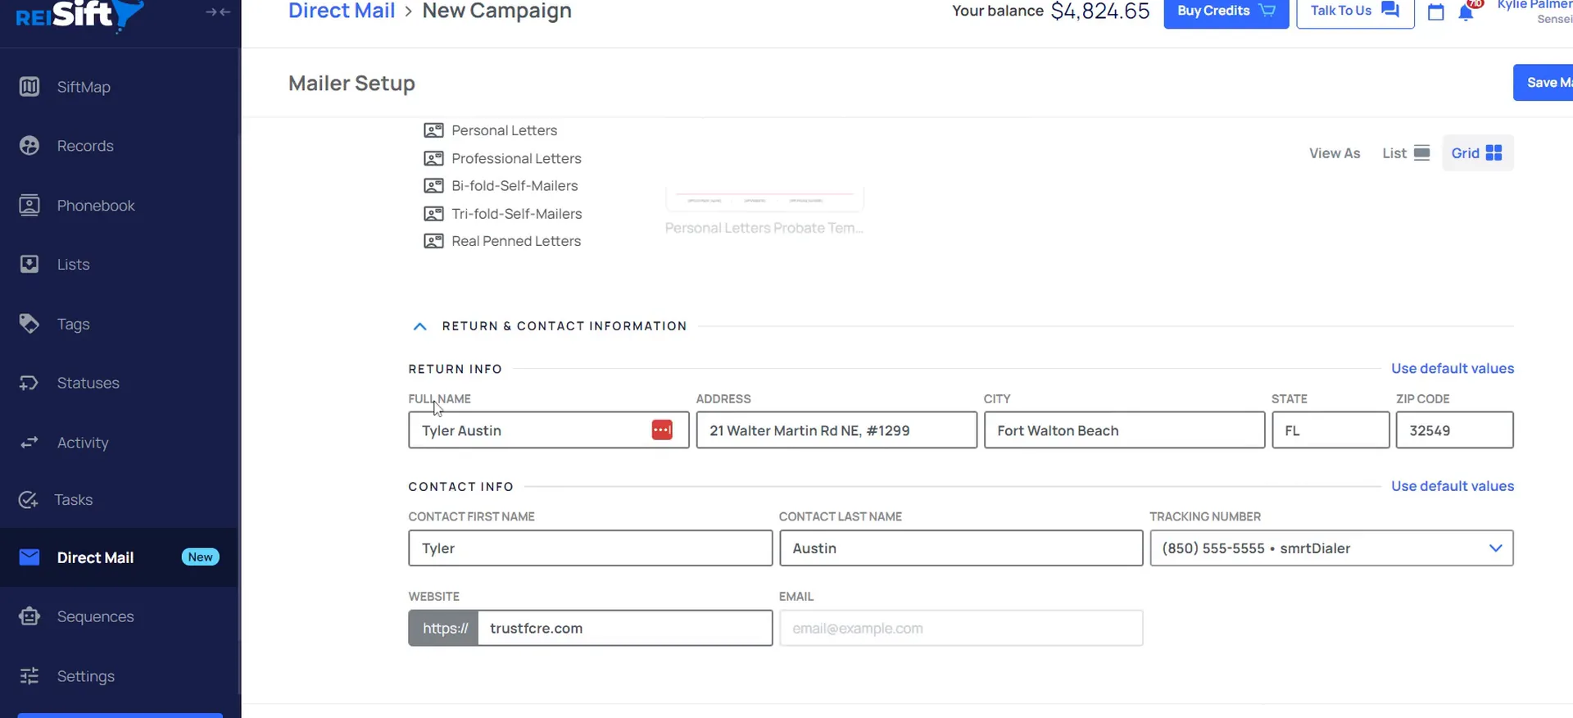Select the Real Penned Letters category
This screenshot has height=718, width=1573.
click(502, 241)
